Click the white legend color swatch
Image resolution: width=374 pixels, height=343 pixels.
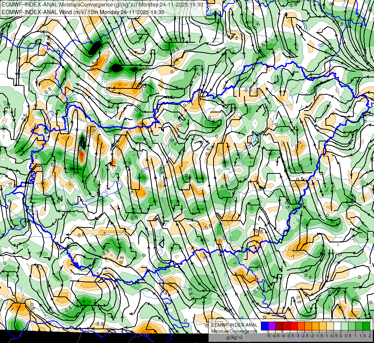click(337, 326)
